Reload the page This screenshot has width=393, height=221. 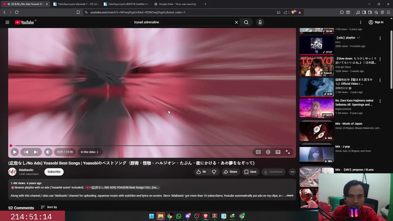pyautogui.click(x=17, y=12)
